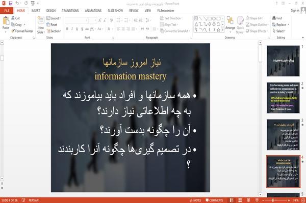Open the Font size combo box
This screenshot has width=306, height=203.
coord(92,20)
